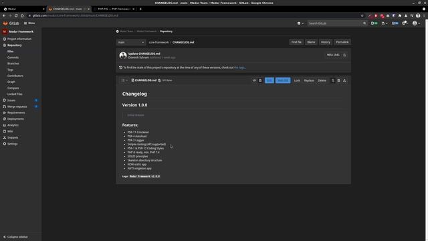428x241 pixels.
Task: Click browser Back arrow
Action: (x=4, y=16)
